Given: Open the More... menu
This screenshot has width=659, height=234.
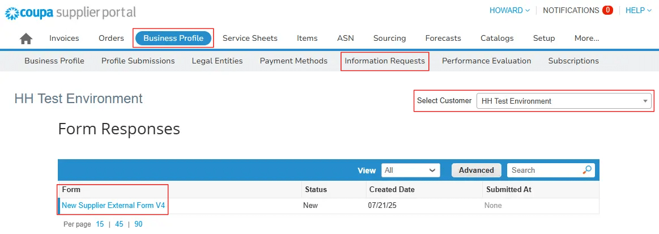Looking at the screenshot, I should click(586, 39).
